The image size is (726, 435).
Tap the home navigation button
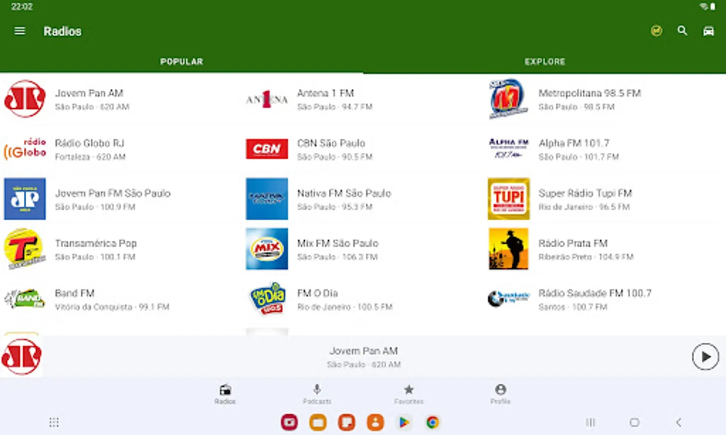point(635,422)
